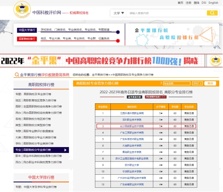
Task: Click the 查询 query button
Action: tap(210, 83)
